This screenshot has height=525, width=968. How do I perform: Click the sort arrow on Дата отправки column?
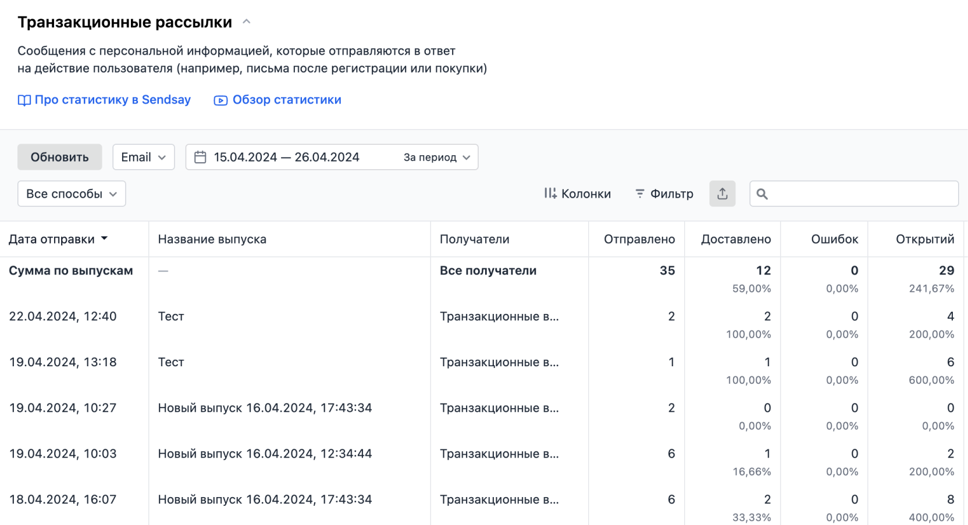pos(105,238)
